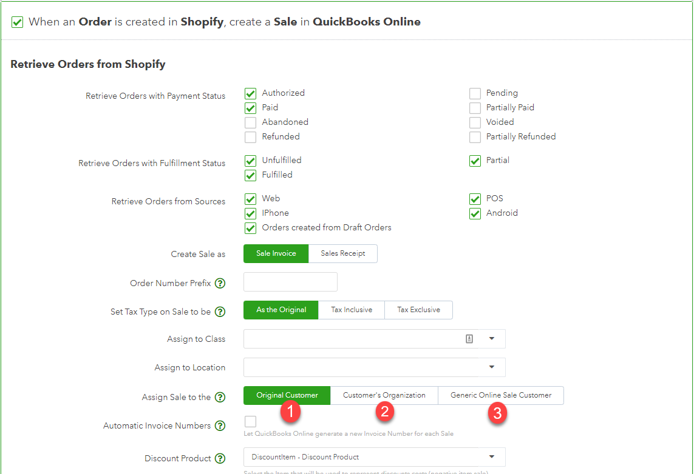Uncheck the Paid payment status
The image size is (694, 474).
point(251,108)
